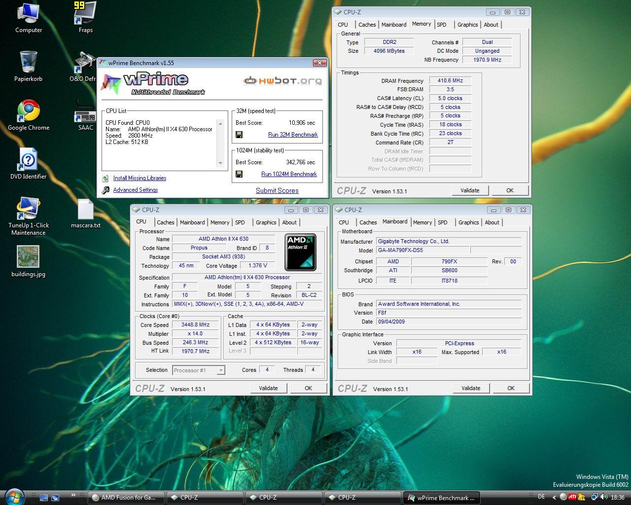The width and height of the screenshot is (631, 505).
Task: Click mainboard model GA-MA790FX-DS5
Action: pyautogui.click(x=422, y=250)
